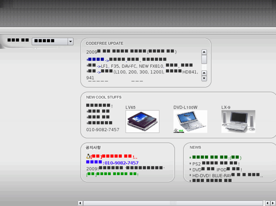Click left arrow of the horizontal scrollbar
The height and width of the screenshot is (206, 276).
coord(80,203)
